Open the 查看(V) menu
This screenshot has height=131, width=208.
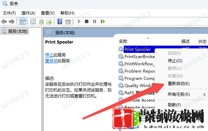click(48, 13)
